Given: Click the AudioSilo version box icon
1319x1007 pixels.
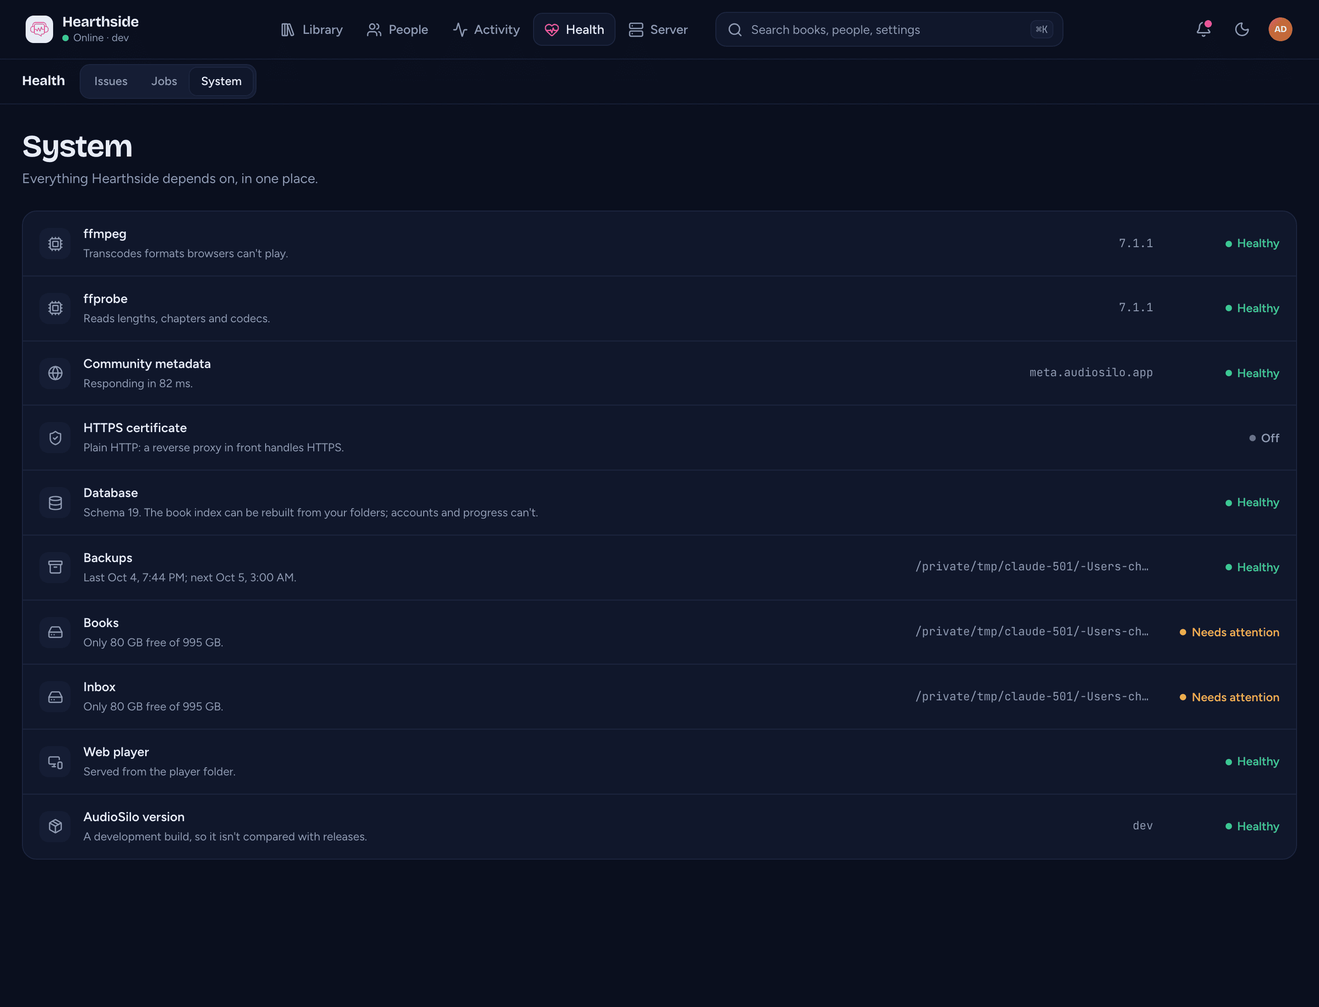Looking at the screenshot, I should (55, 827).
